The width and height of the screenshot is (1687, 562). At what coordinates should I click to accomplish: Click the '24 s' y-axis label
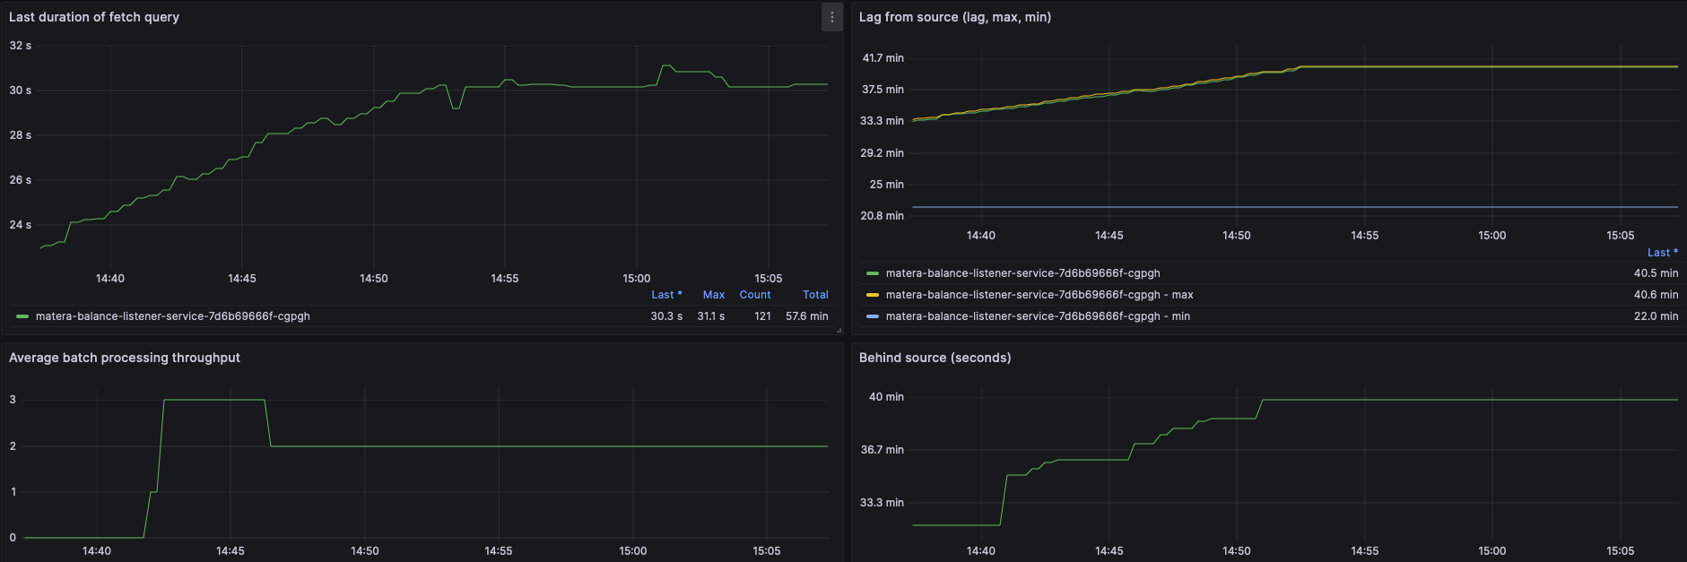click(20, 225)
